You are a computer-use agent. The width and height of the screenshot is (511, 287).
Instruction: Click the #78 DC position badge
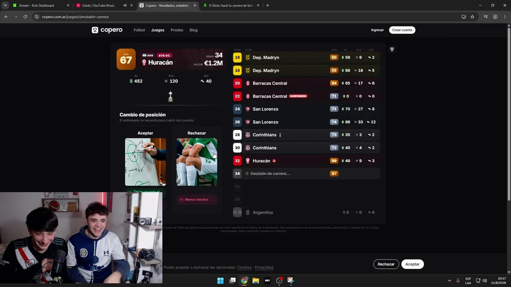[x=164, y=55]
